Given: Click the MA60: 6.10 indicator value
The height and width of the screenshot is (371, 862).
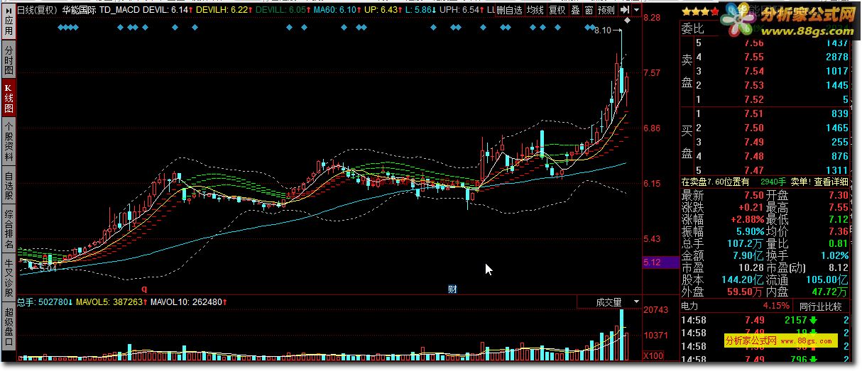Looking at the screenshot, I should [x=337, y=11].
